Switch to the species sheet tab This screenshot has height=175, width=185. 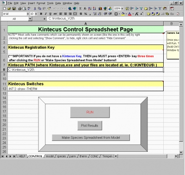point(62,156)
